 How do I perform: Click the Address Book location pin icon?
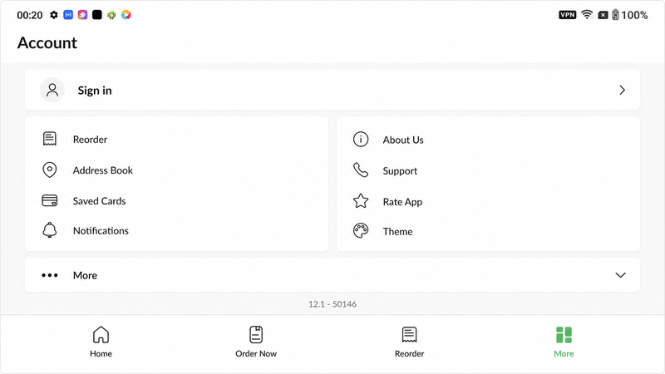50,170
